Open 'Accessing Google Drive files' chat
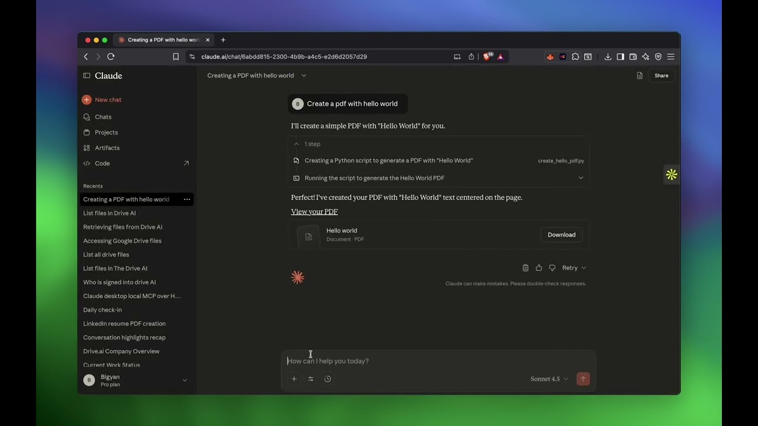 click(122, 241)
